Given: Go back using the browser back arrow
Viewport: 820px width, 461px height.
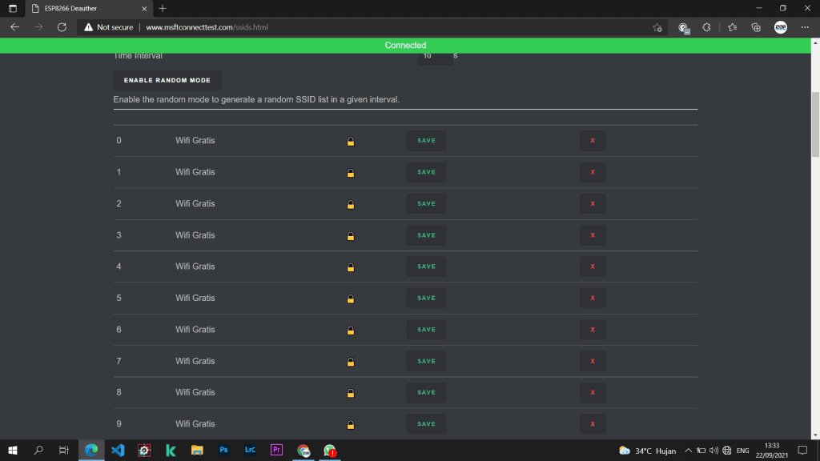Looking at the screenshot, I should (15, 27).
